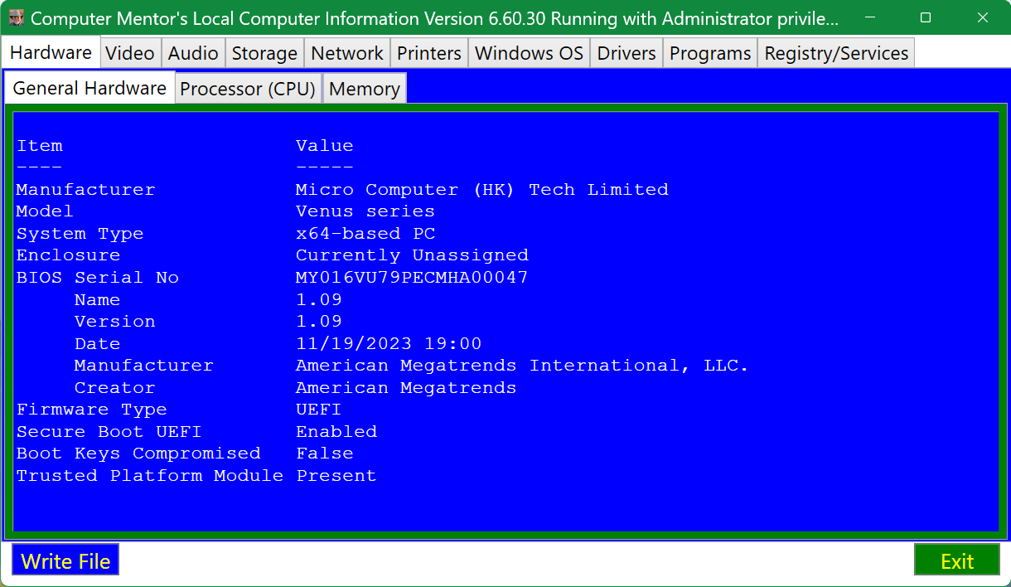
Task: Click the Micro Computer (HK) Tech Limited value
Action: (x=481, y=190)
